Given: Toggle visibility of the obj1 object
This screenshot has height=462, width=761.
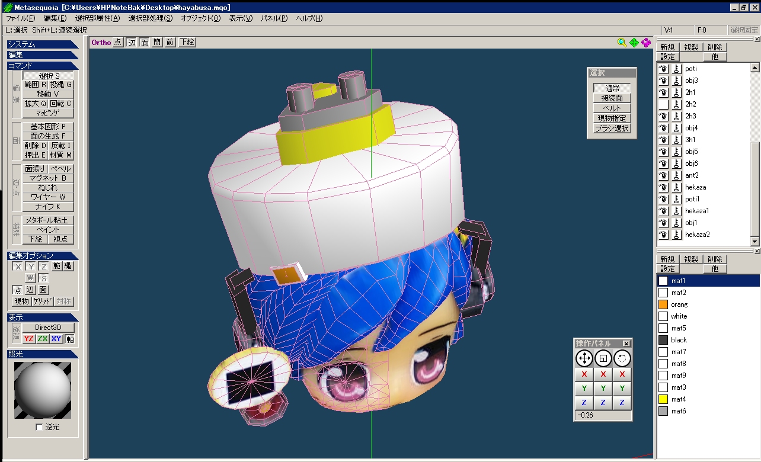Looking at the screenshot, I should 664,223.
